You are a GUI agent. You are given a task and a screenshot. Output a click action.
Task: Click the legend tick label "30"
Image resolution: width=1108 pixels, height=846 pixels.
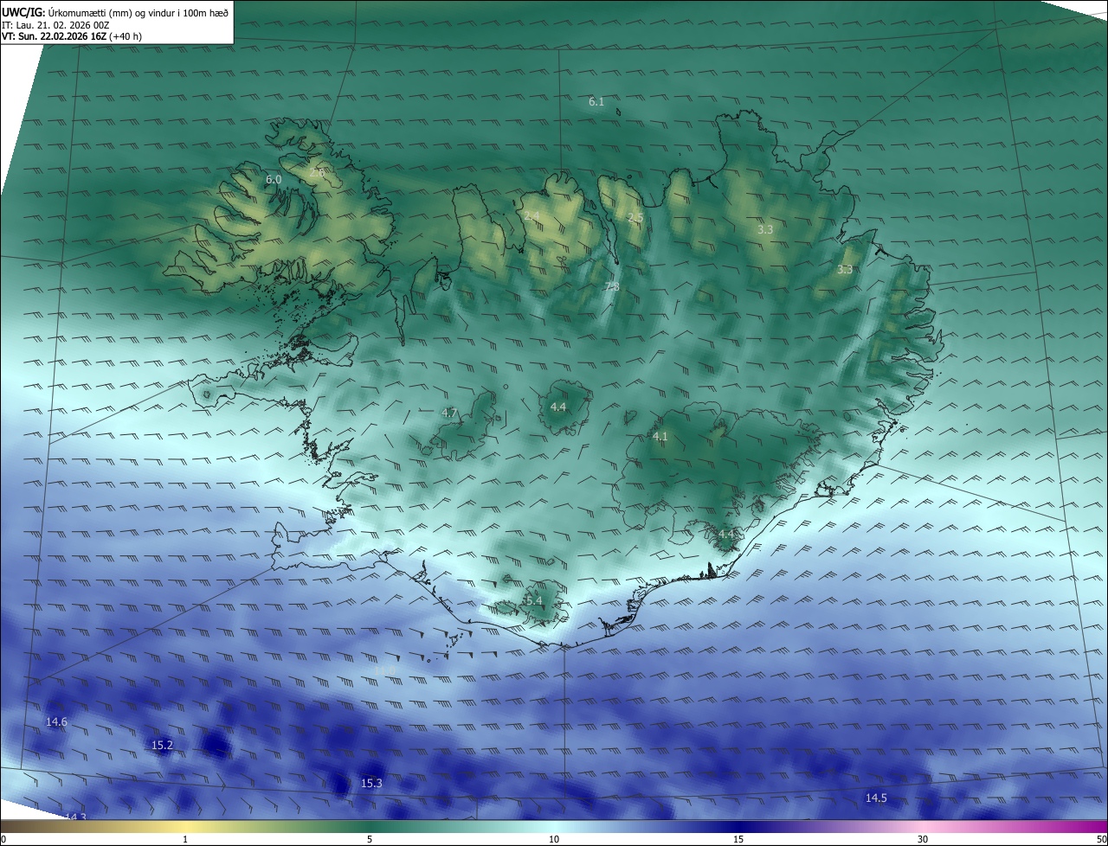pos(923,840)
